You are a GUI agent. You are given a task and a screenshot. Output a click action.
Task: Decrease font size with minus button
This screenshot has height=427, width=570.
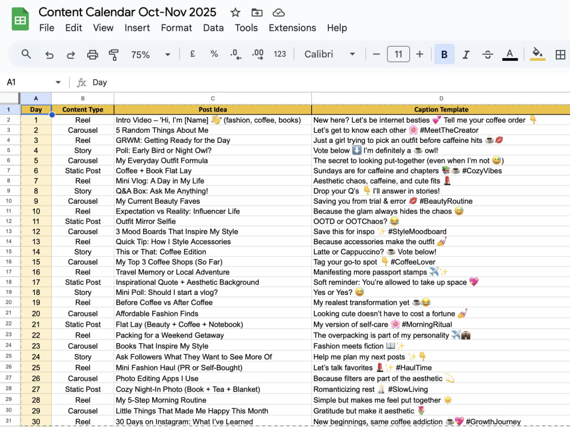pyautogui.click(x=376, y=54)
